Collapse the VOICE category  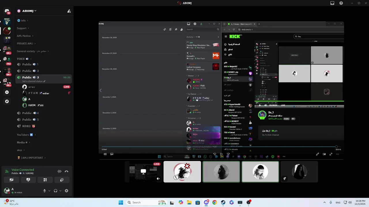[24, 59]
